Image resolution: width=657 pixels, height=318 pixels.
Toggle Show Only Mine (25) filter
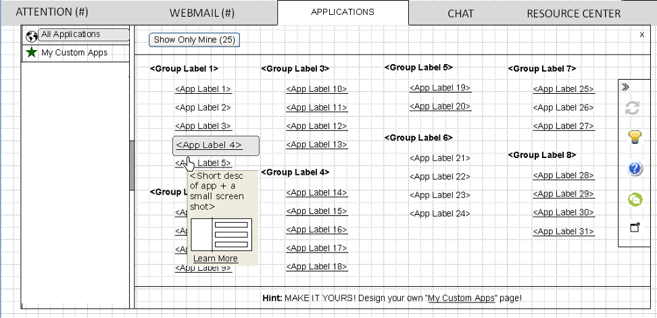point(194,40)
